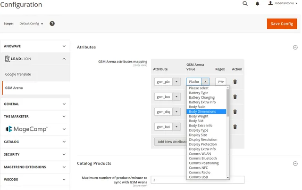The width and height of the screenshot is (302, 190).
Task: Open the gsm_bat attribute dropdown
Action: (168, 127)
